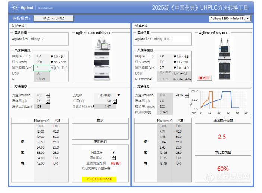Viewport: 262px width, 193px height.
Task: Expand converted column length dropdown 15 - 150
Action: (x=175, y=62)
